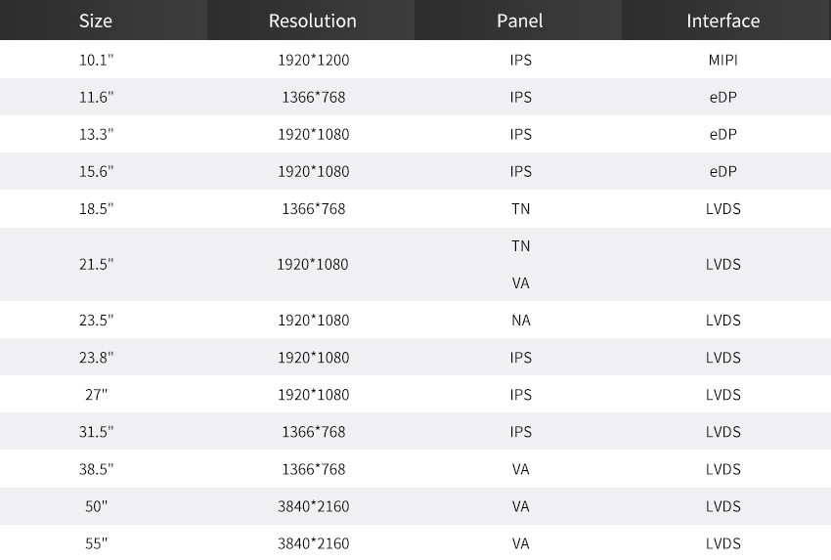
Task: Select the 23.5" size cell
Action: 97,321
